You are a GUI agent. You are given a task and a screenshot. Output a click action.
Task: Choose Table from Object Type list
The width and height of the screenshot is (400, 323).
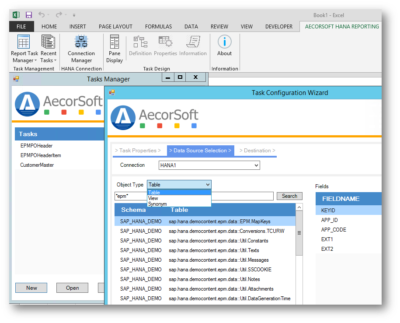pyautogui.click(x=179, y=193)
